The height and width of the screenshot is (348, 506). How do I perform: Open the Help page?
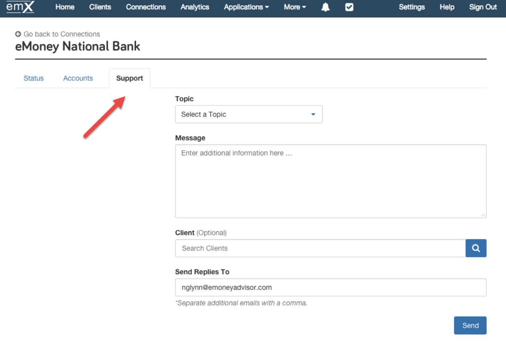pos(447,7)
